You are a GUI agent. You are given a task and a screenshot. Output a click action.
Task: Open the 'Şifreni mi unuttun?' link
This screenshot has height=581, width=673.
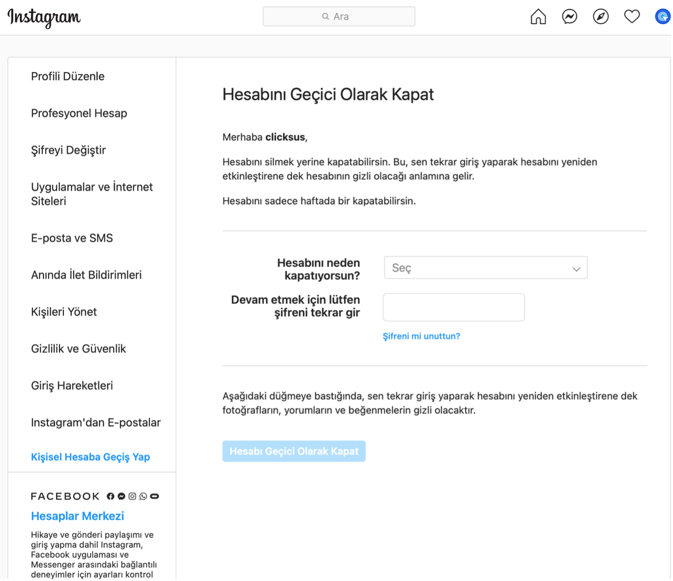coord(421,336)
